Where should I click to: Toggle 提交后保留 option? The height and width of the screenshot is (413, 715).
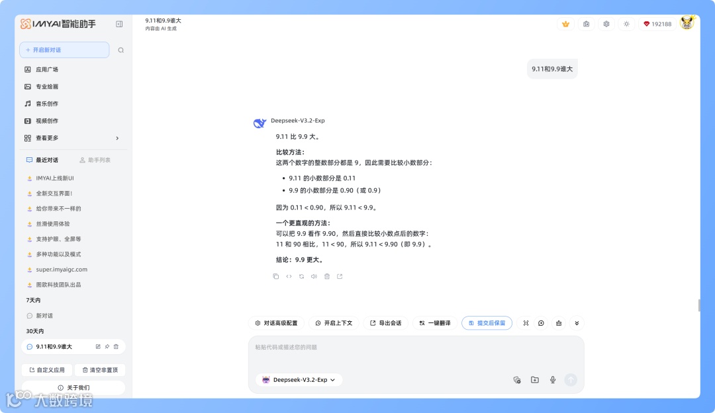click(x=487, y=323)
